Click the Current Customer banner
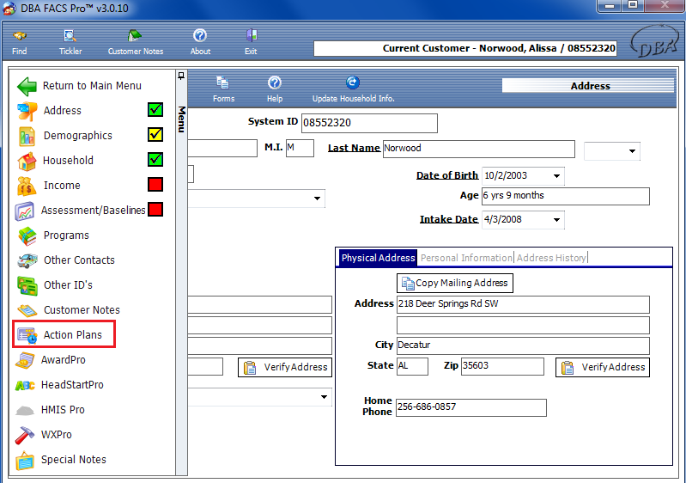Viewport: 686px width, 483px height. 465,48
